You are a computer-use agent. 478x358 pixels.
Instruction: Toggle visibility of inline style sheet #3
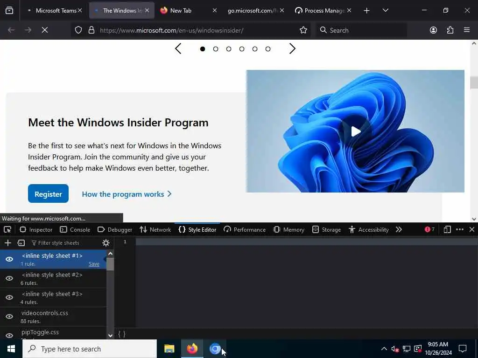[9, 297]
